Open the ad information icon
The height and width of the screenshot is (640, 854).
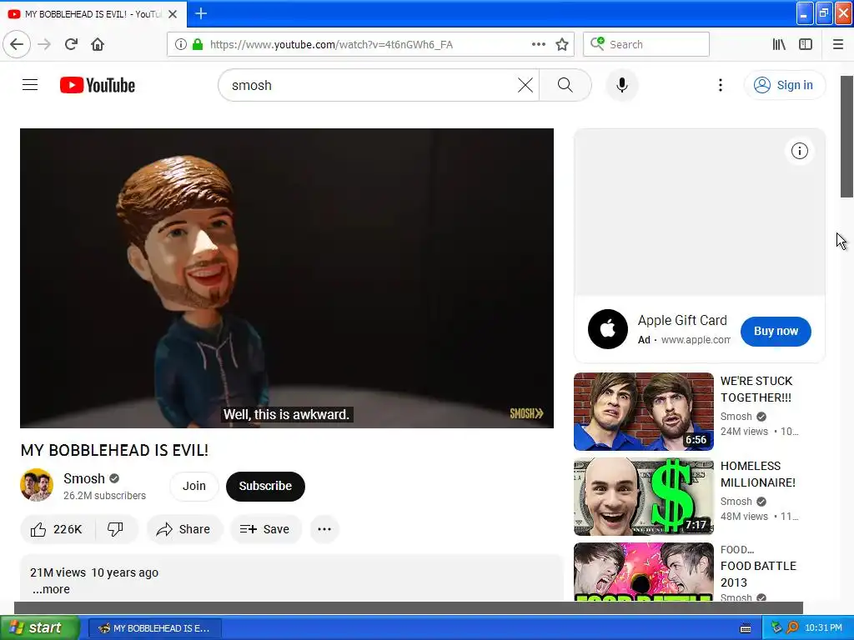800,151
